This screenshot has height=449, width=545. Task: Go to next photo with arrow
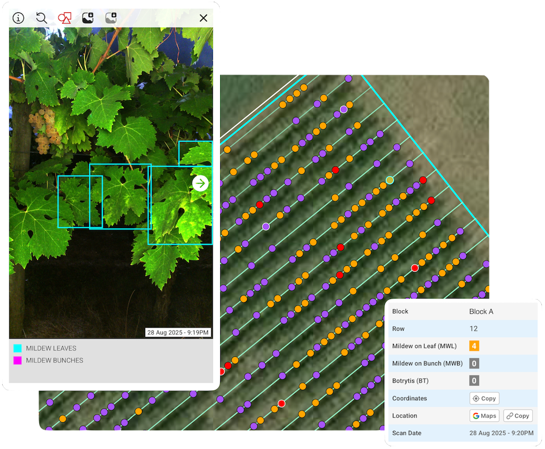(x=200, y=183)
